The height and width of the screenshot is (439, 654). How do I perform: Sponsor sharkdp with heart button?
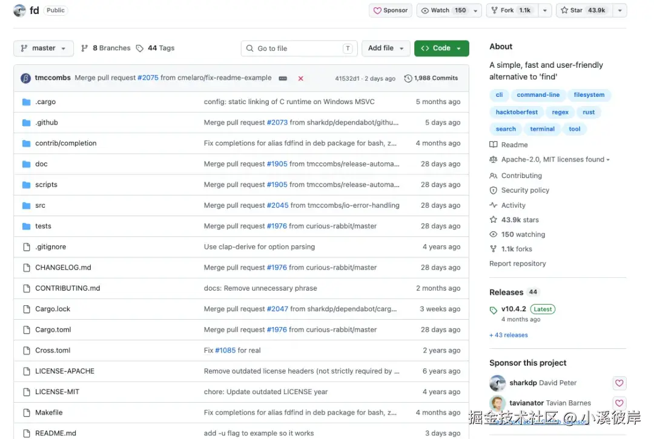click(x=619, y=383)
